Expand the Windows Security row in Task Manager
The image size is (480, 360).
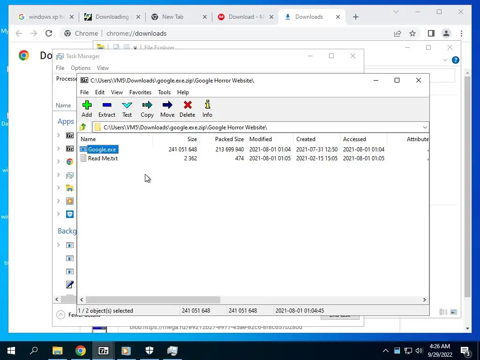pos(59,214)
